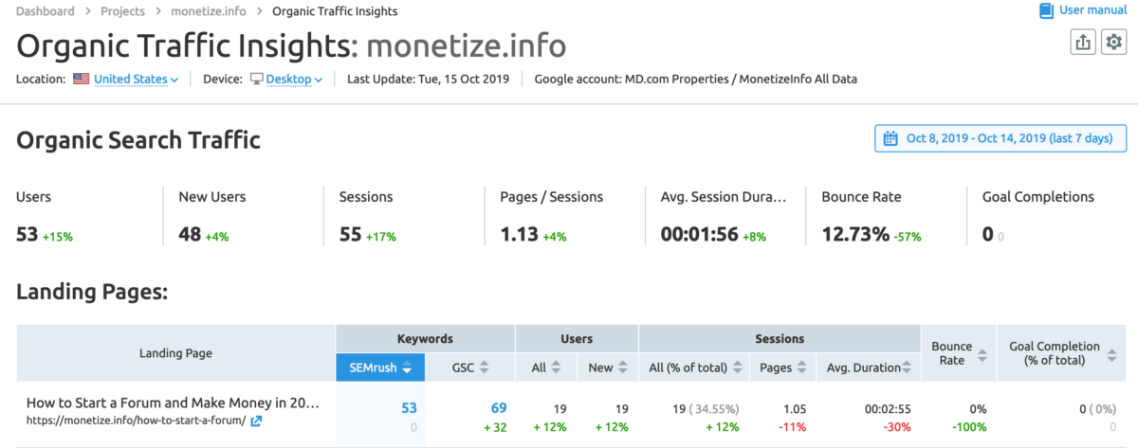Sort by GSC keywords column

pos(468,367)
